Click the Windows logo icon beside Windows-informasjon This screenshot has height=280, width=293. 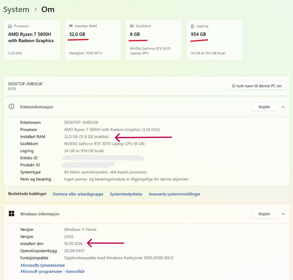pos(11,214)
